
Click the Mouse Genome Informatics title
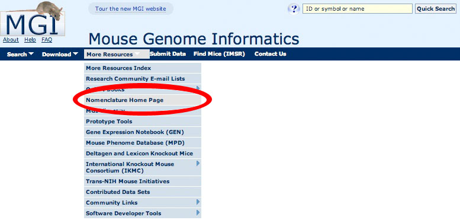pos(194,39)
